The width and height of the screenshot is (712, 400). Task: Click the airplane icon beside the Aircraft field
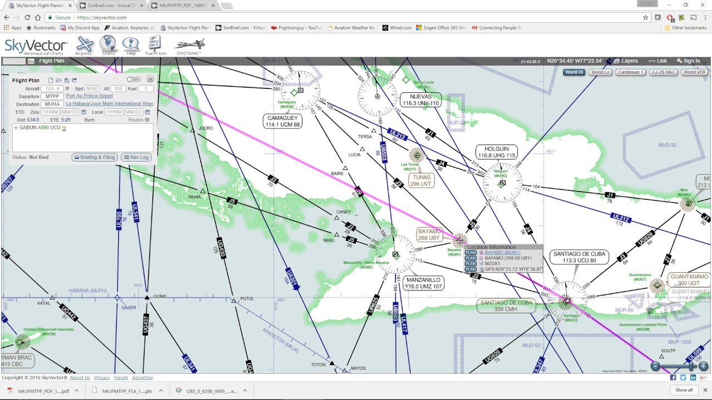[67, 88]
